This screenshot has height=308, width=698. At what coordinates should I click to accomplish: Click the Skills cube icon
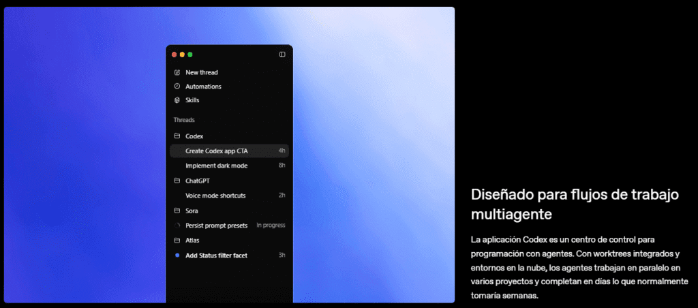(177, 100)
